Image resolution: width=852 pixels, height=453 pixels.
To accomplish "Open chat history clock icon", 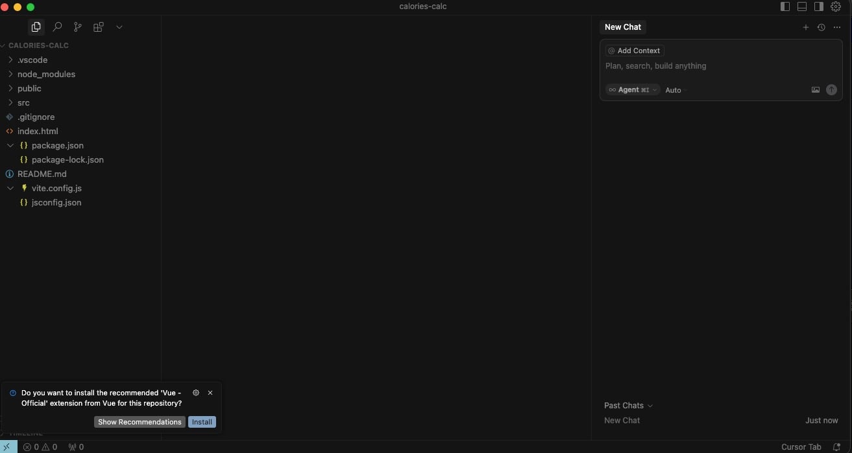I will (821, 27).
